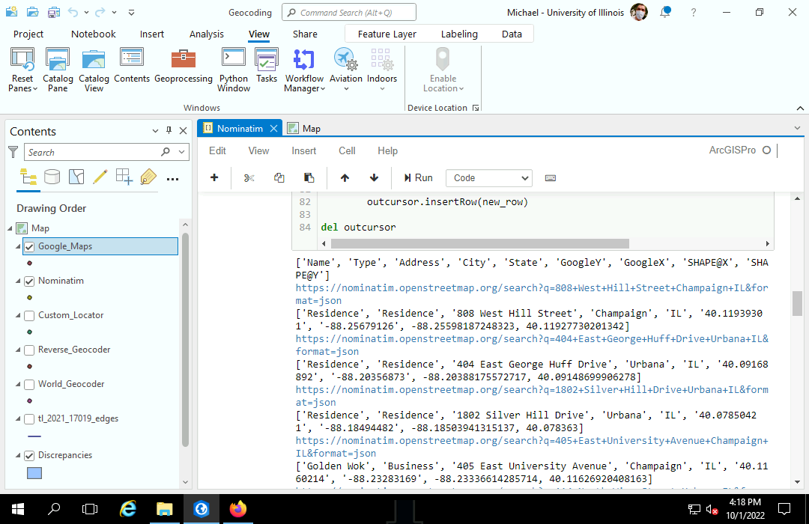
Task: Uncheck the Google_Maps layer
Action: (x=29, y=246)
